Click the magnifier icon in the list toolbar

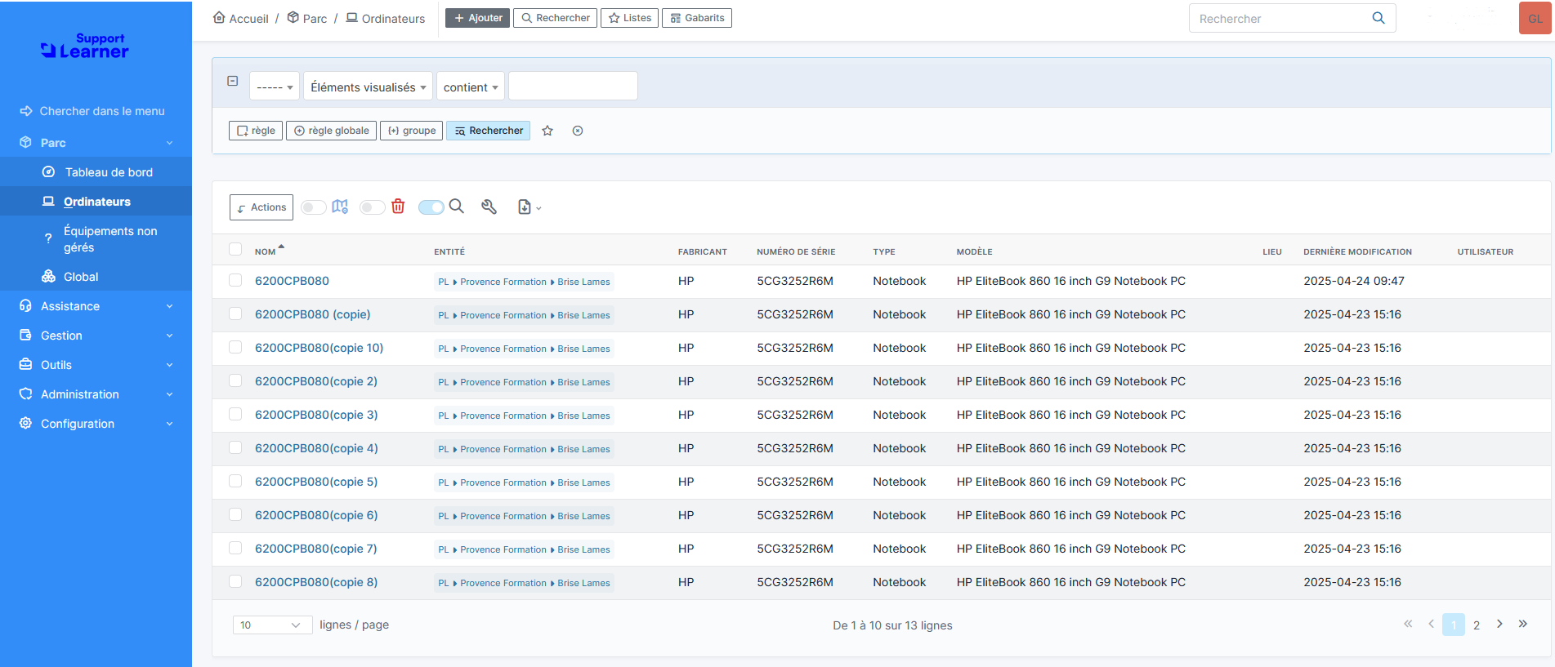(x=457, y=207)
